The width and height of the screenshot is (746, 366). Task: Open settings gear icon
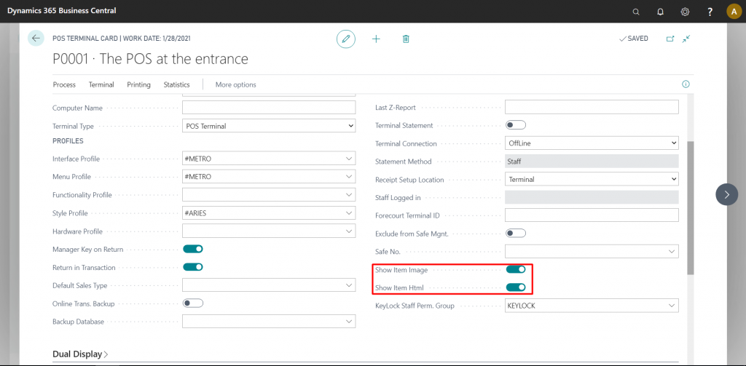685,12
